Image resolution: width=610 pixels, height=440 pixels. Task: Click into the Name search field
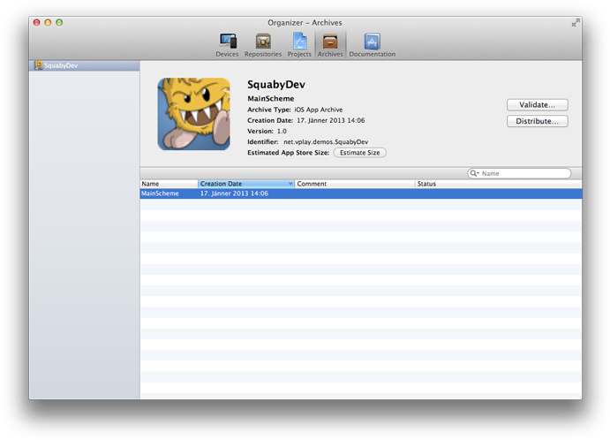(524, 174)
